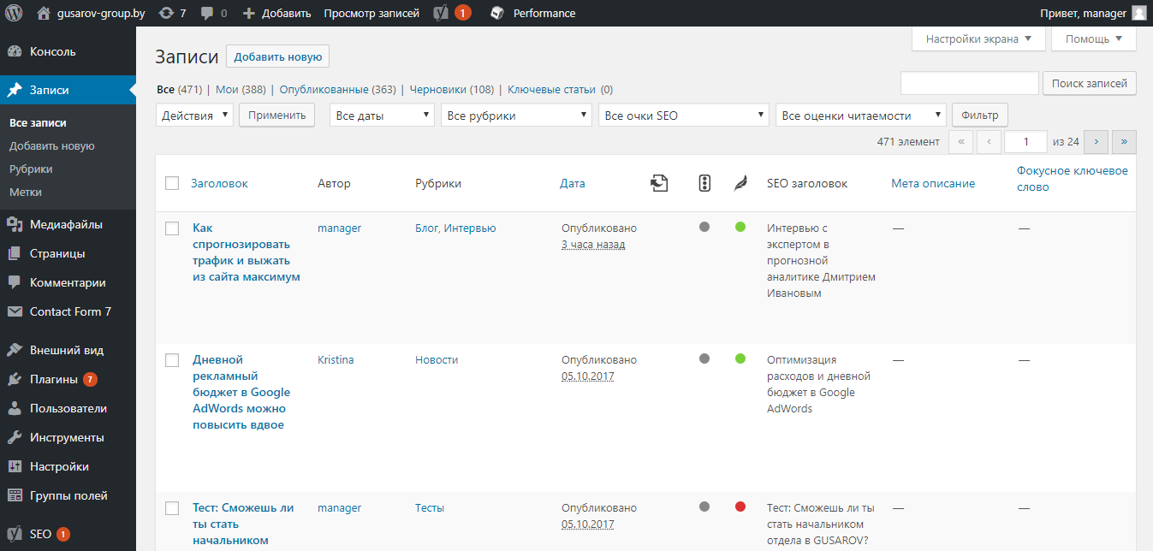Open the Все рубрики category filter
This screenshot has width=1153, height=551.
pos(516,114)
